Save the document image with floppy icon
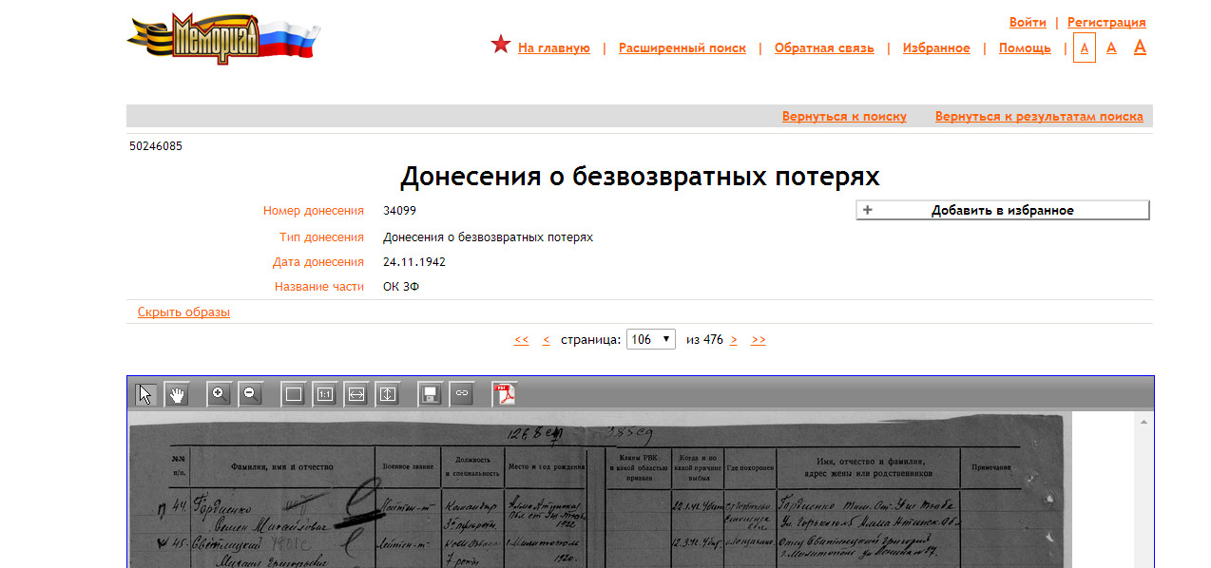 click(x=431, y=394)
